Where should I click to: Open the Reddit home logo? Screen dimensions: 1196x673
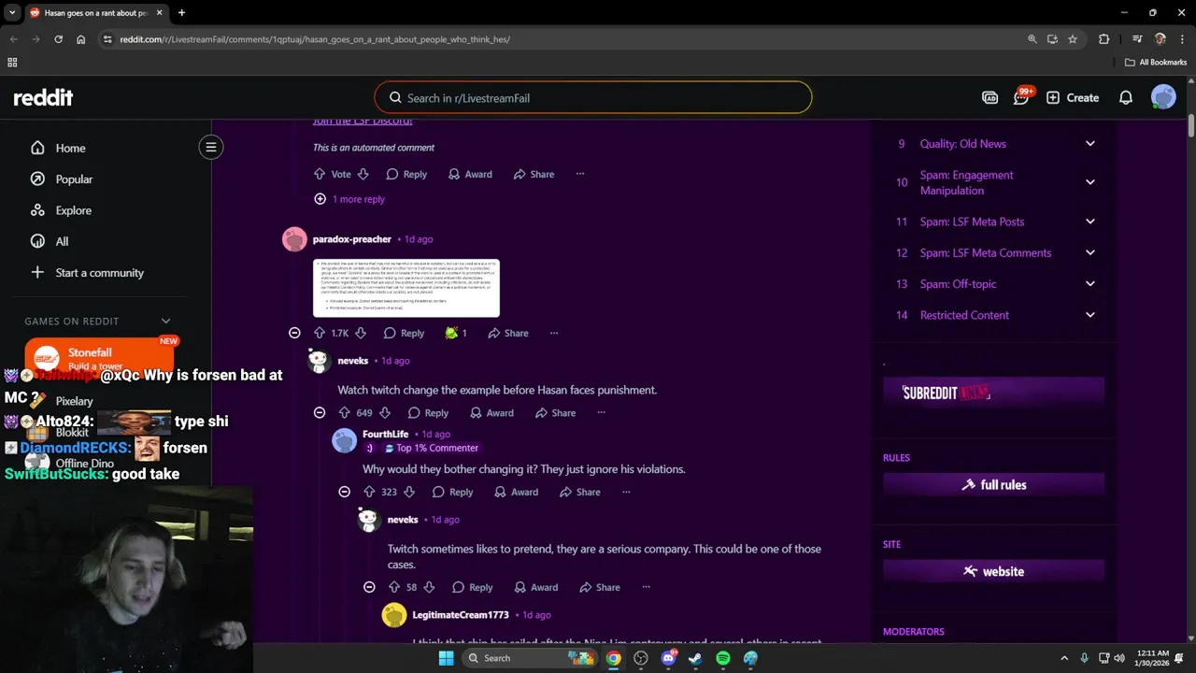(43, 97)
